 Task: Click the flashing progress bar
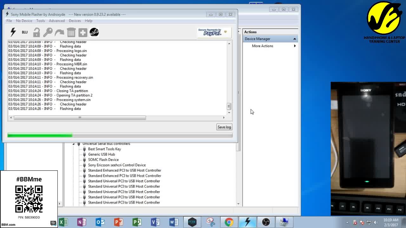pyautogui.click(x=120, y=135)
